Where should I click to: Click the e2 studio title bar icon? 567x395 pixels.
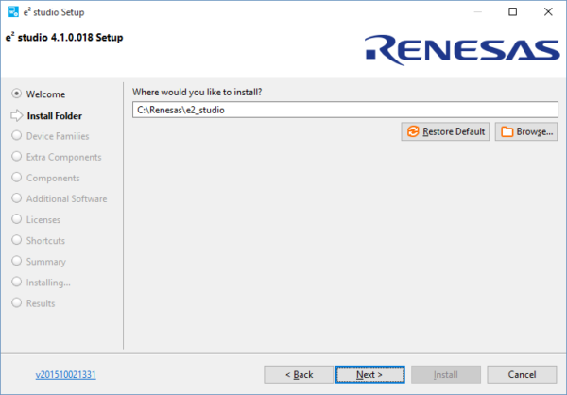pos(11,11)
